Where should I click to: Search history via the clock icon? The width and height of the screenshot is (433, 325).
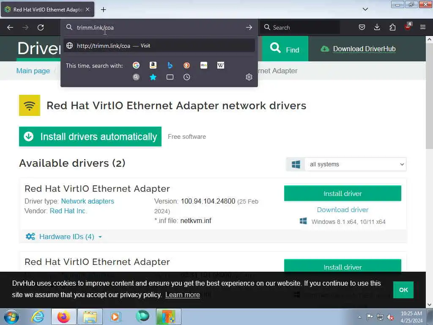pyautogui.click(x=186, y=77)
